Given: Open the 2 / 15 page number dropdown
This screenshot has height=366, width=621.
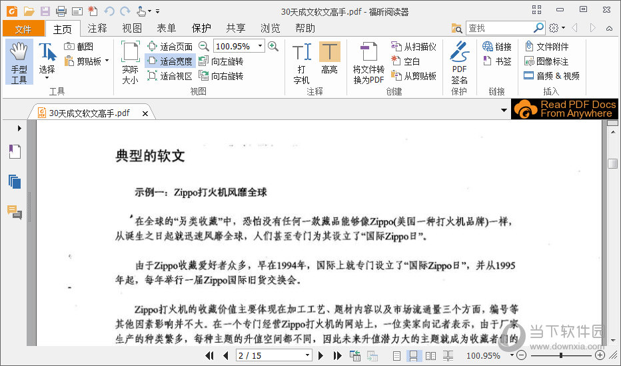Looking at the screenshot, I should (x=307, y=356).
